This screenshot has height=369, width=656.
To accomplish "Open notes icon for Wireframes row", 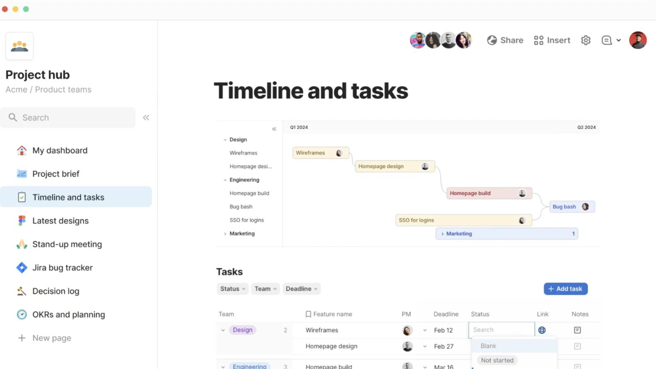I will pos(577,330).
